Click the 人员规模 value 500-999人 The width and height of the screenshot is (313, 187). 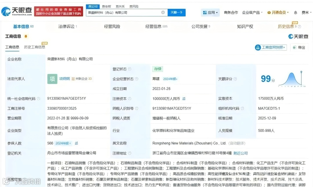click(x=266, y=130)
